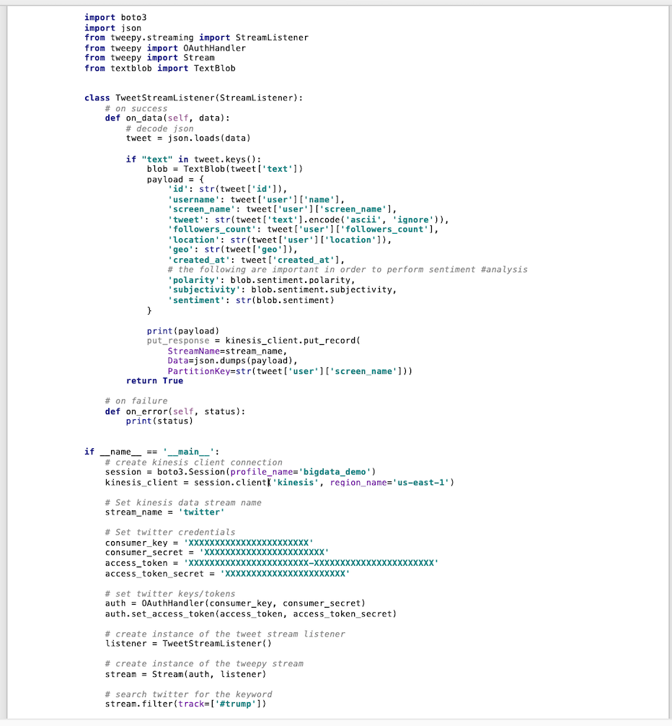Click the 'id' payload entry line
Screen dimensions: 672x726
[228, 189]
